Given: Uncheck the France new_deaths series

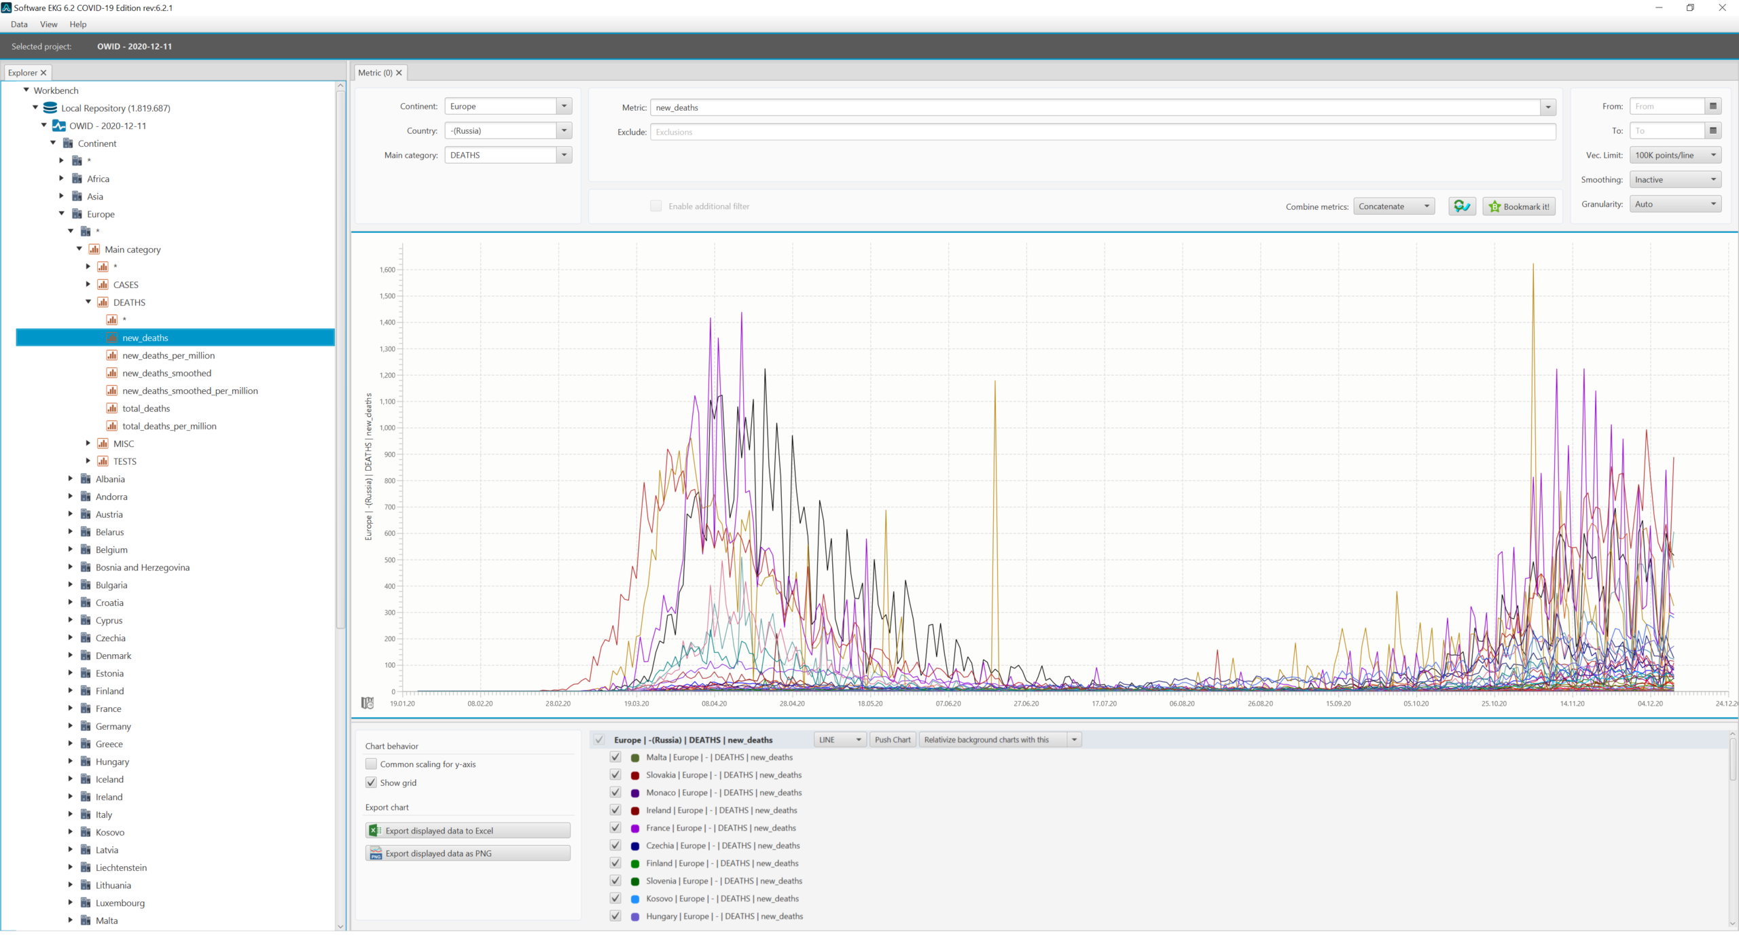Looking at the screenshot, I should pyautogui.click(x=615, y=828).
